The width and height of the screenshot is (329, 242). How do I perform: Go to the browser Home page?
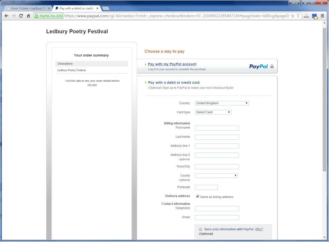28,16
